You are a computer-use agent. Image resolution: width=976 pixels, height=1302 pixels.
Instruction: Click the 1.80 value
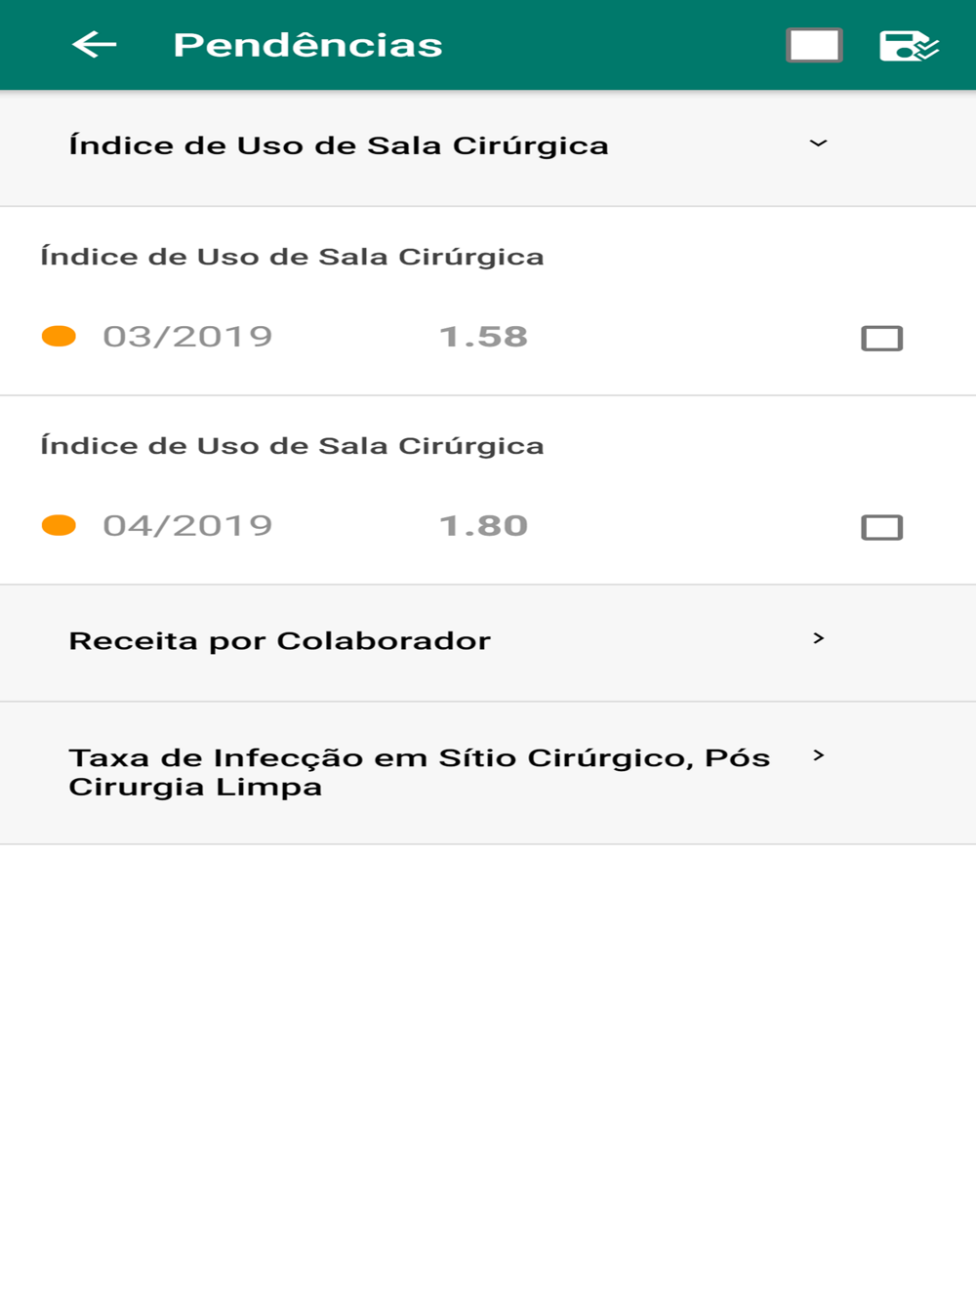pyautogui.click(x=483, y=526)
